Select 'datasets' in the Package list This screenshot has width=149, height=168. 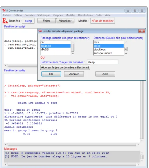coord(55,46)
